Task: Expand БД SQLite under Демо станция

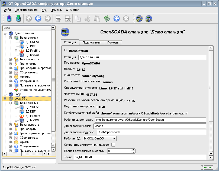Action: (16, 42)
